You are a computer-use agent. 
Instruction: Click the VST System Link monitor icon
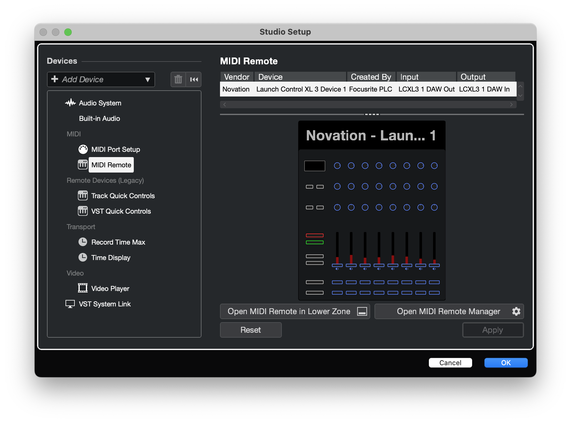(x=70, y=304)
